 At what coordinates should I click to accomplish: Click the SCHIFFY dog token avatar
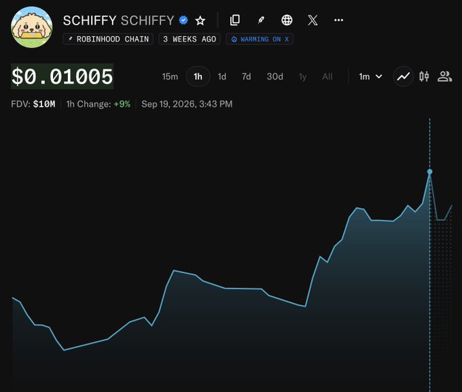tap(31, 27)
